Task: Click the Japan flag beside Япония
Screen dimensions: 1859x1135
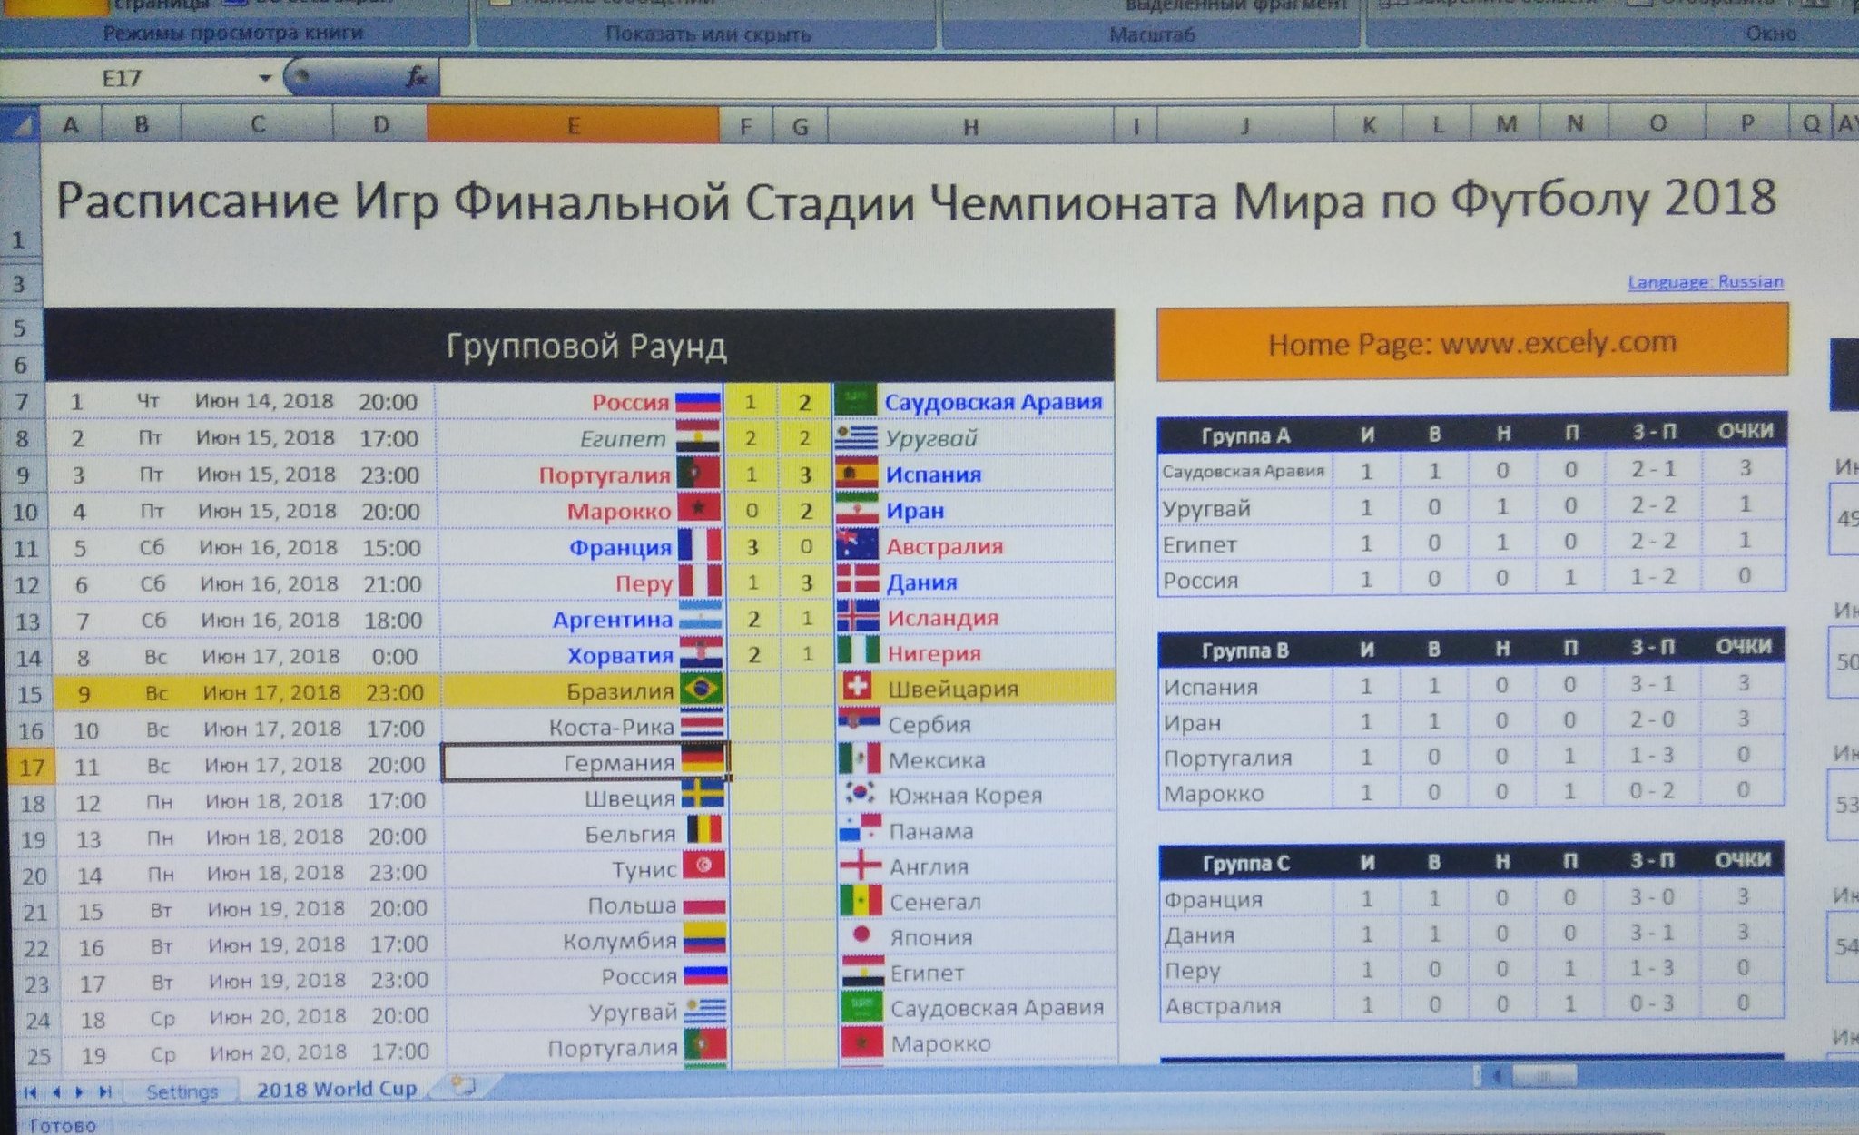Action: (x=861, y=935)
